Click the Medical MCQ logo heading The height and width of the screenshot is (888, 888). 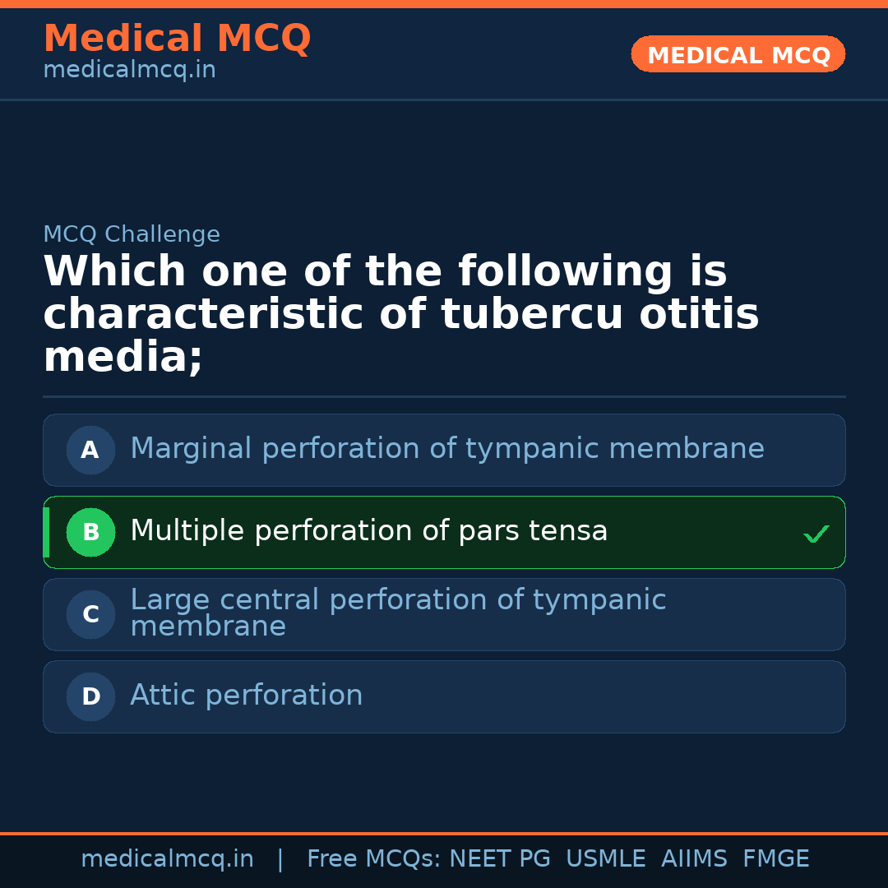(x=177, y=38)
